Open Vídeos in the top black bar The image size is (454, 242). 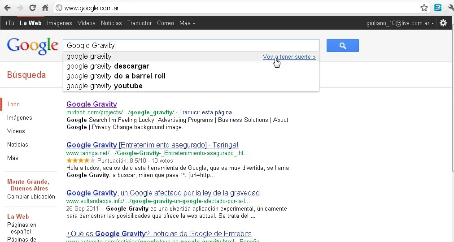coord(86,23)
